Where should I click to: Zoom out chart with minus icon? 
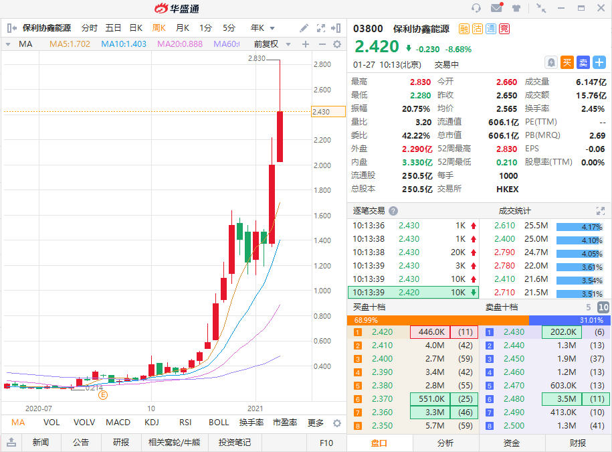pyautogui.click(x=322, y=44)
